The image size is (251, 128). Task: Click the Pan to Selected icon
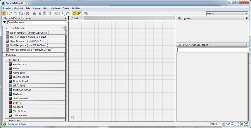pyautogui.click(x=246, y=124)
